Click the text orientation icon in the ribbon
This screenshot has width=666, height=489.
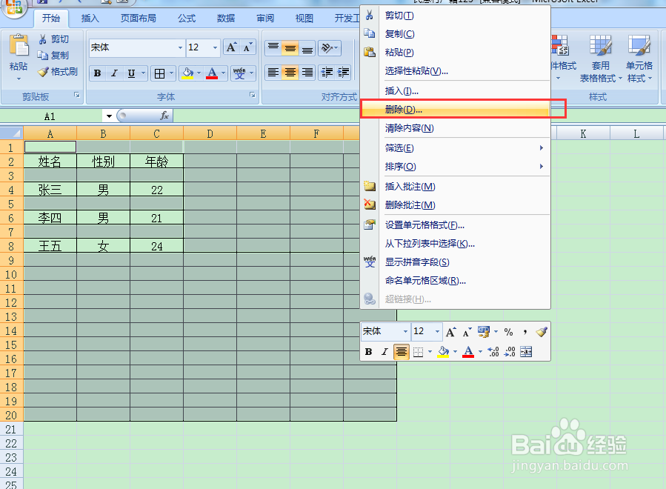(x=327, y=48)
